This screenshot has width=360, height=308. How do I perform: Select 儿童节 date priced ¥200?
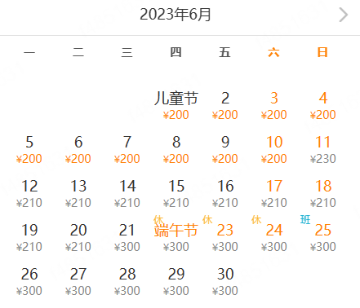point(176,105)
